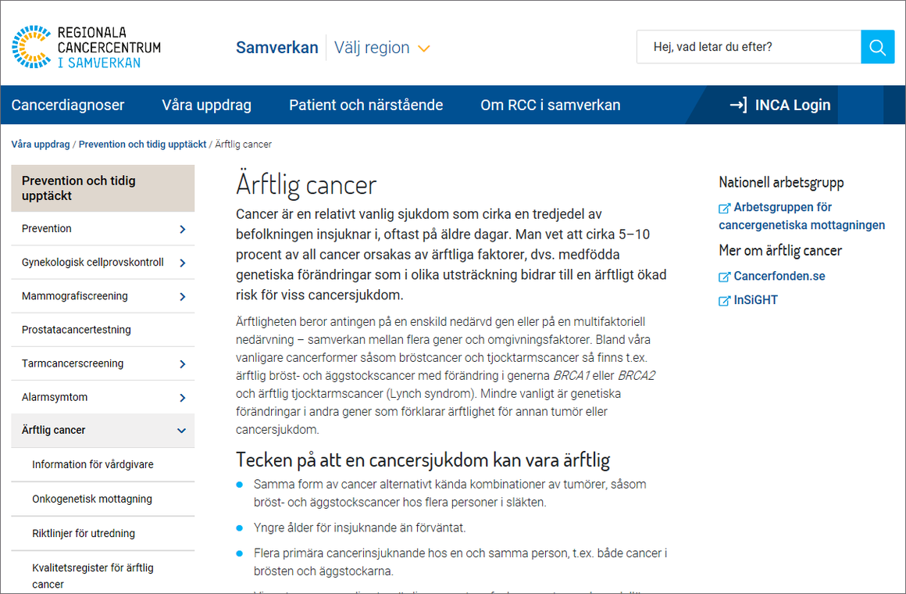Expand Alarmsymtom chevron
This screenshot has height=594, width=906.
183,397
